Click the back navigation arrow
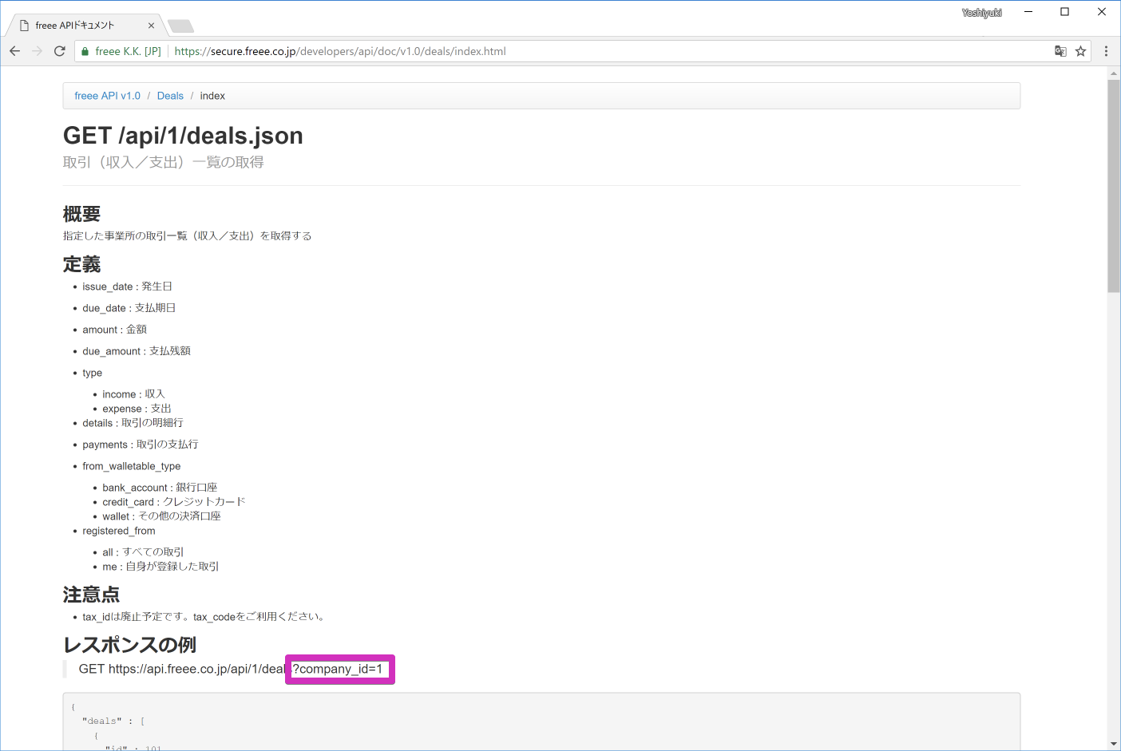Screen dimensions: 1121x751 (14, 50)
